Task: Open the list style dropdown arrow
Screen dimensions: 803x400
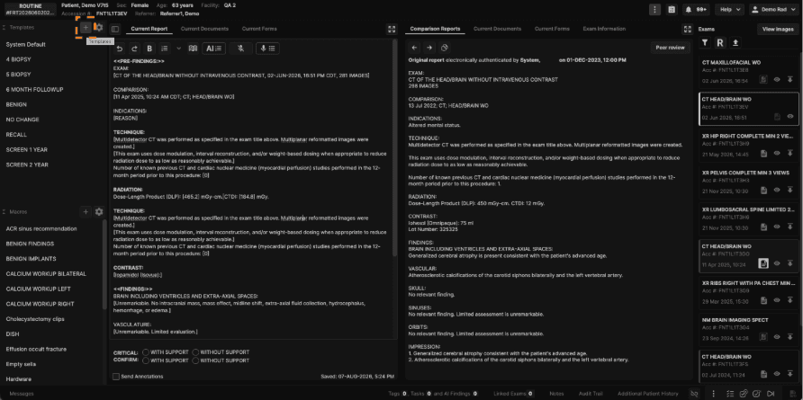Action: (x=179, y=49)
